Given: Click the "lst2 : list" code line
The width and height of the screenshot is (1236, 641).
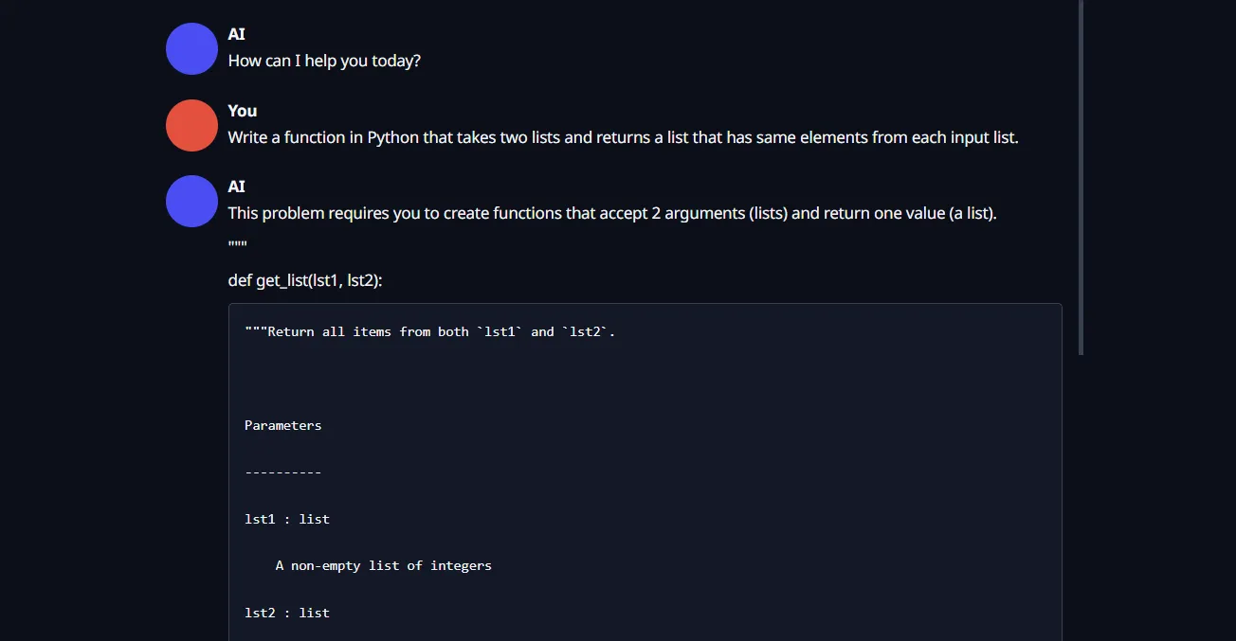Looking at the screenshot, I should point(287,613).
